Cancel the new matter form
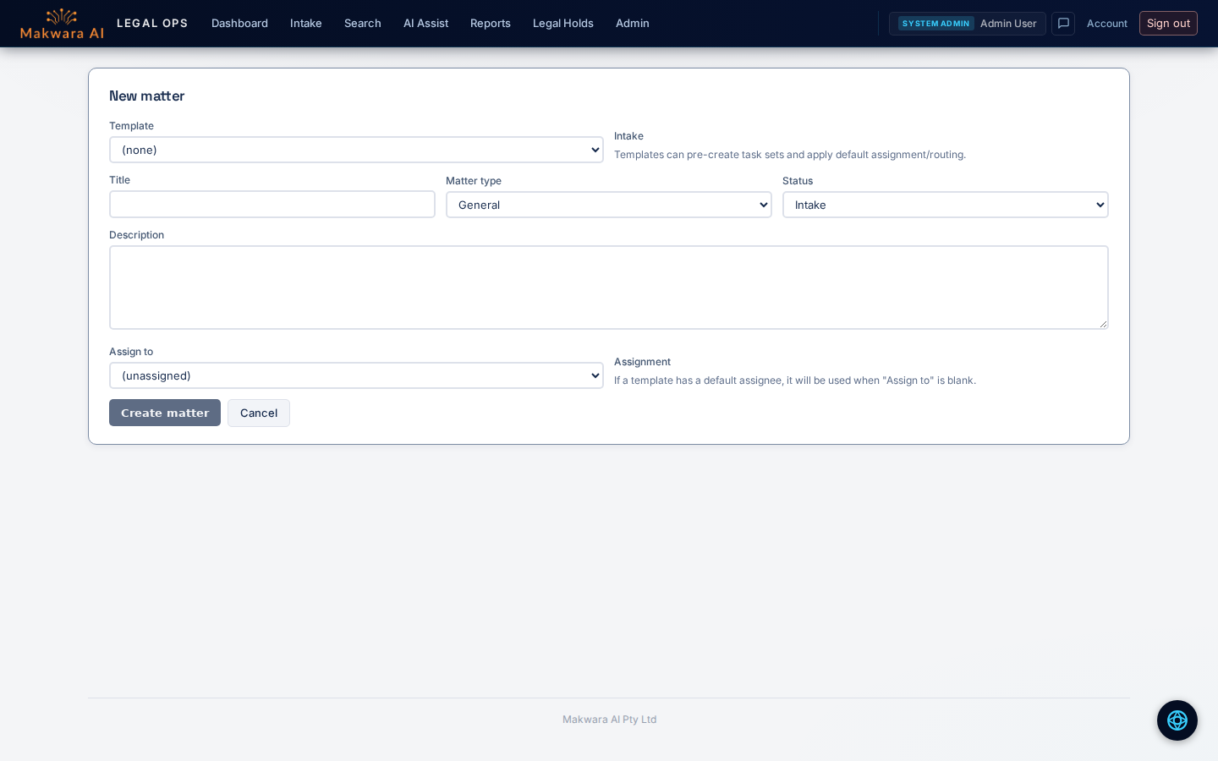1218x761 pixels. click(x=258, y=413)
